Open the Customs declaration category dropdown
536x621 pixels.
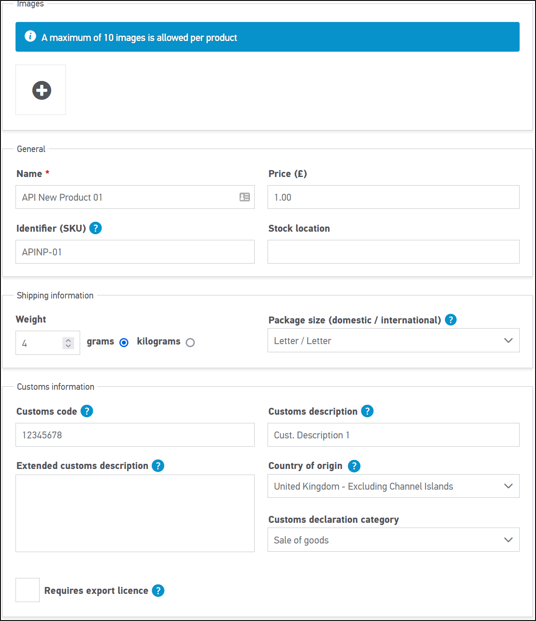click(x=393, y=540)
